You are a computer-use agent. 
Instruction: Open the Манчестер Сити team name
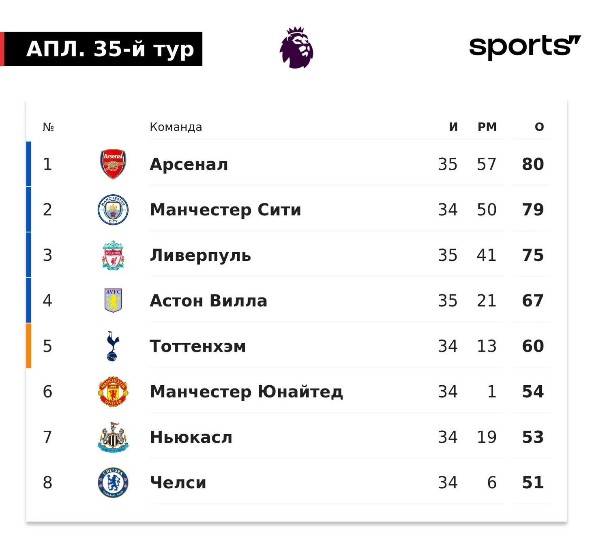225,210
